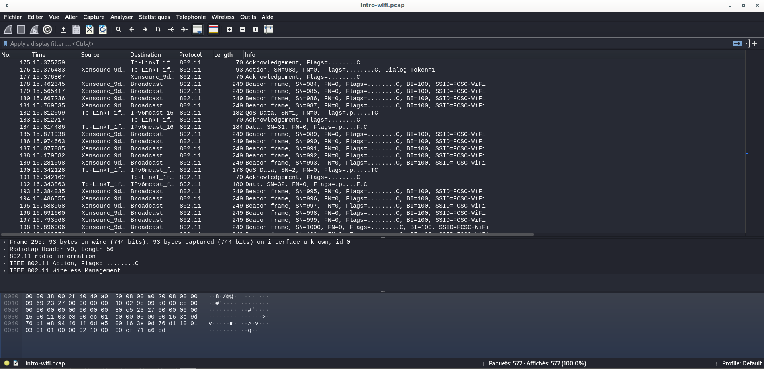Open the Aide menu
Screen dimensions: 764x369
[x=267, y=17]
